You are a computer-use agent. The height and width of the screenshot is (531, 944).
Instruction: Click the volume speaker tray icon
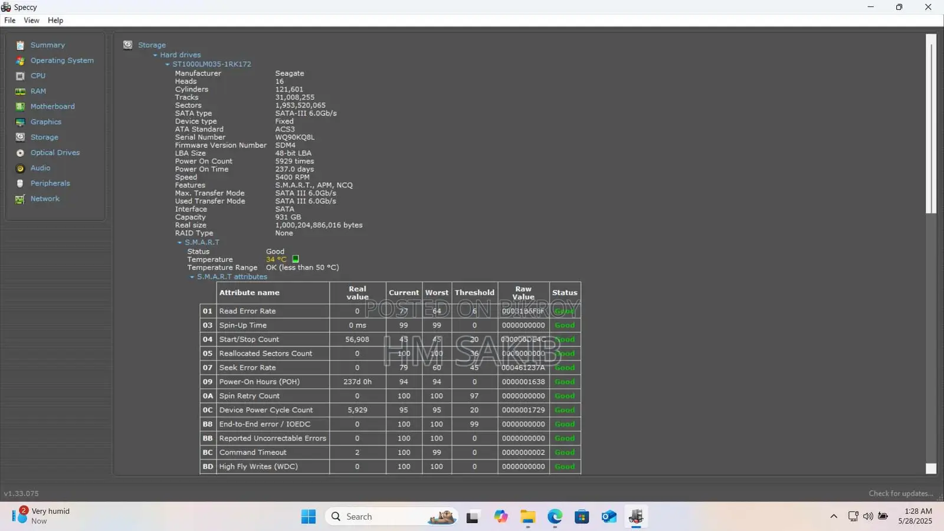(x=868, y=516)
